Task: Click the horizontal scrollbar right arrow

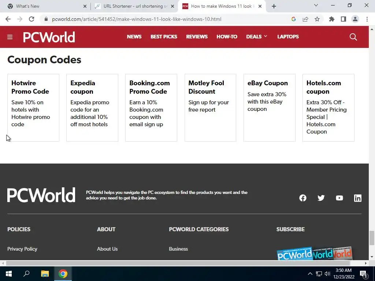Action: click(x=366, y=263)
